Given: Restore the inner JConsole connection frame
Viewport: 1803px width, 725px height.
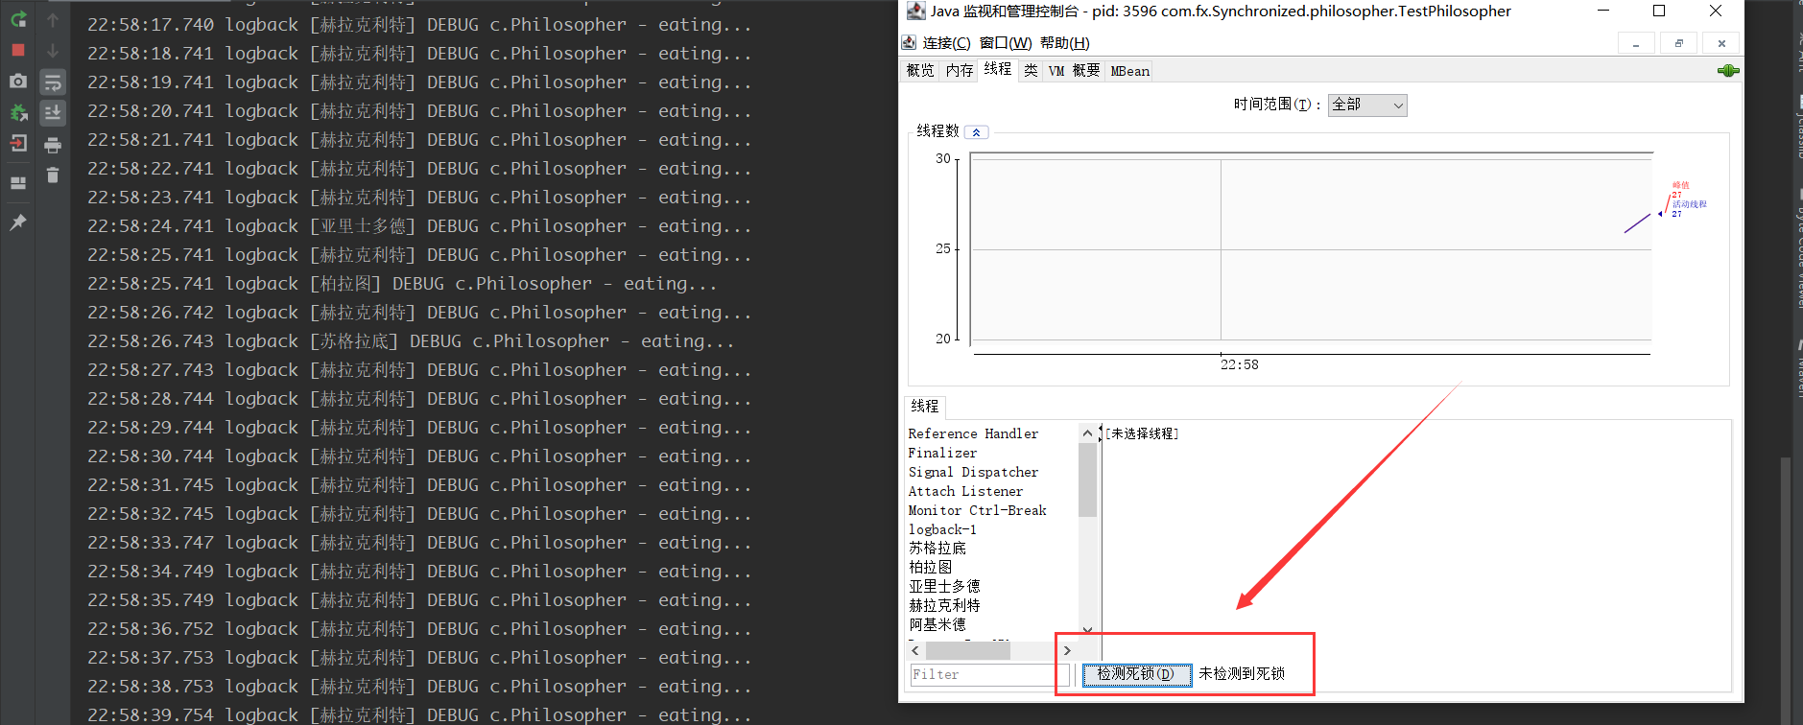Looking at the screenshot, I should tap(1679, 43).
